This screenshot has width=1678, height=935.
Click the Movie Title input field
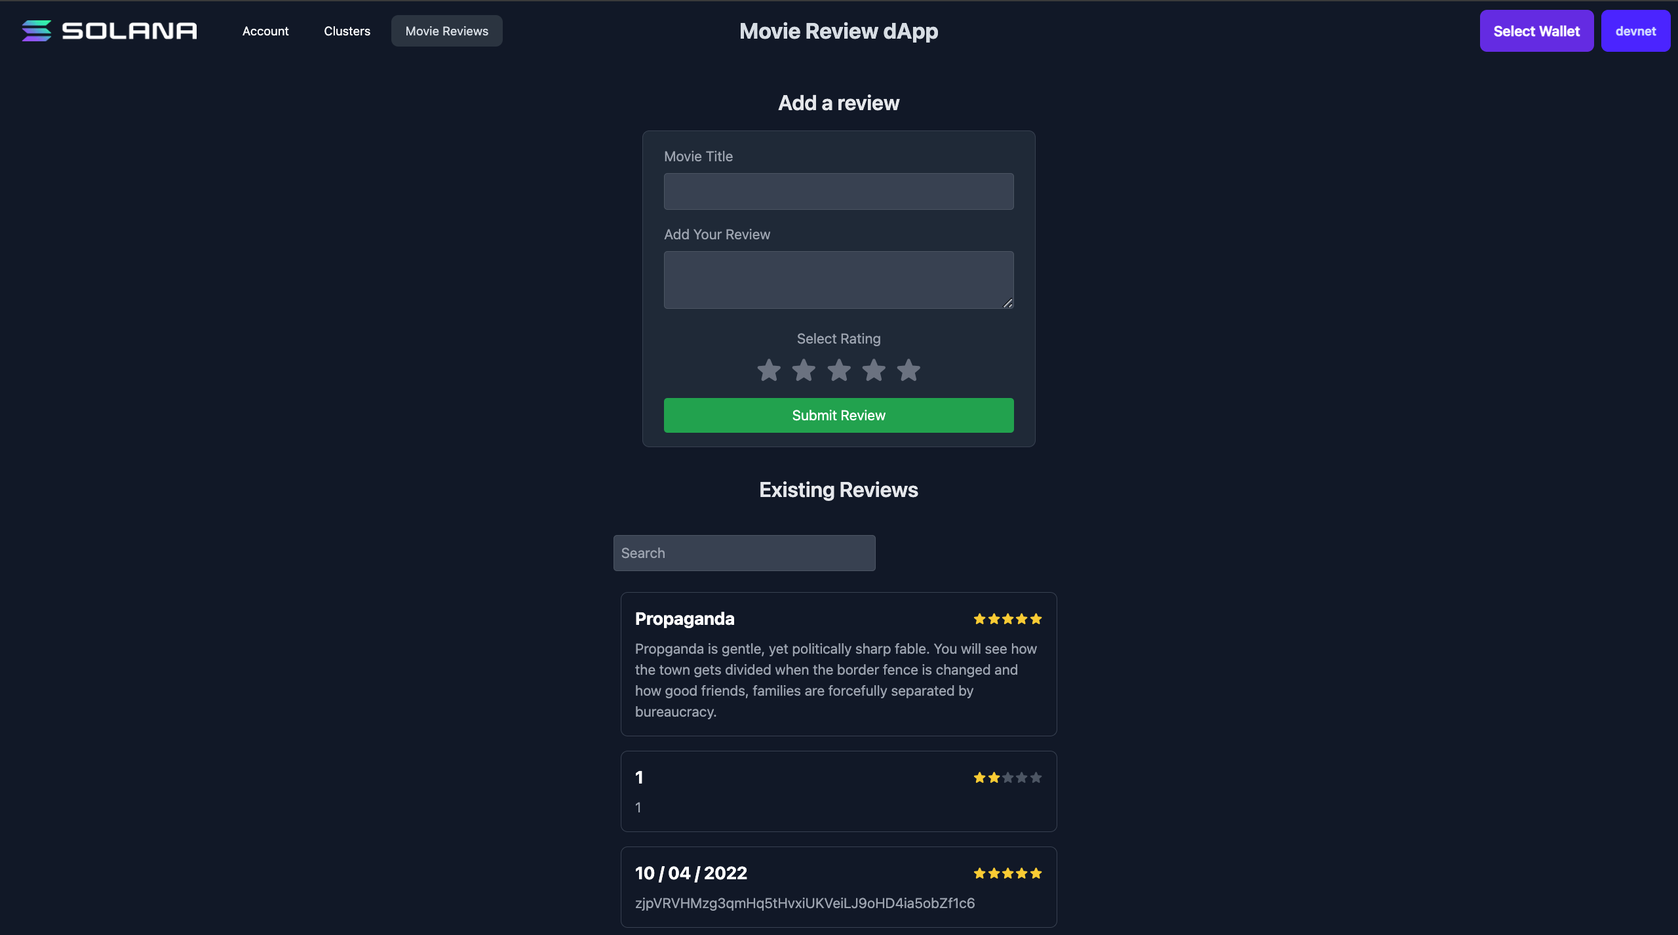pos(839,191)
